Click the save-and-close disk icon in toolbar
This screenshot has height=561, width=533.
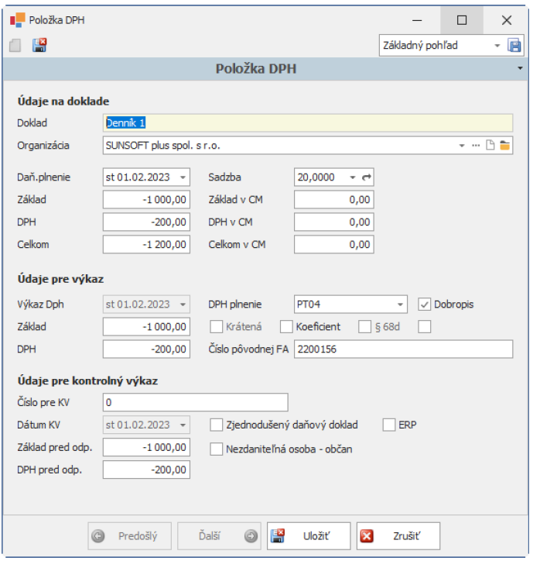tap(39, 46)
